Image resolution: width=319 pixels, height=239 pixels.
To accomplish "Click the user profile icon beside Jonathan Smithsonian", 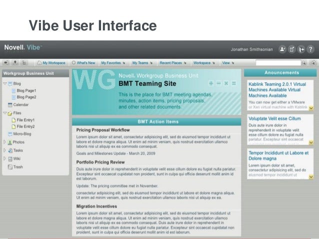I will 282,49.
